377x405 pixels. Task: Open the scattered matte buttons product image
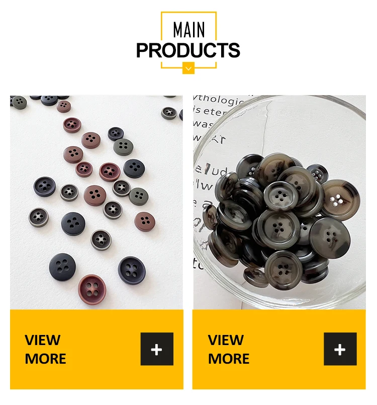[x=97, y=202]
